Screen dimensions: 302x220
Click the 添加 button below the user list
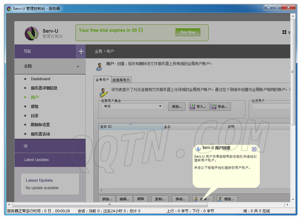pyautogui.click(x=107, y=199)
